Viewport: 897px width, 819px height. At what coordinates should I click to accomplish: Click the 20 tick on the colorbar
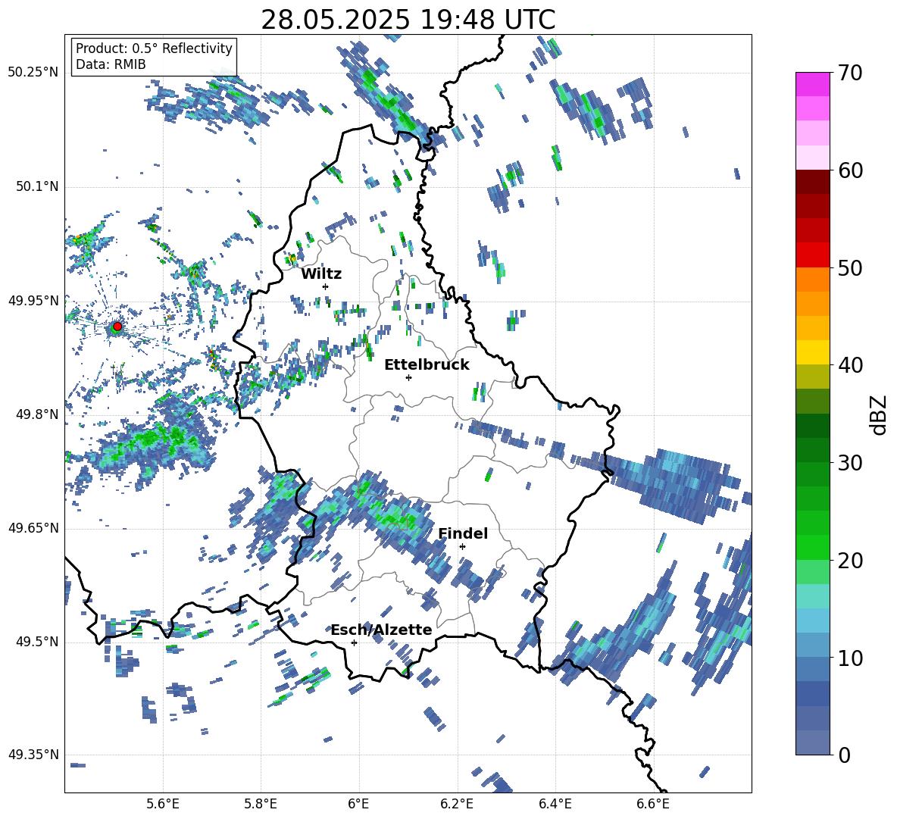click(x=850, y=560)
